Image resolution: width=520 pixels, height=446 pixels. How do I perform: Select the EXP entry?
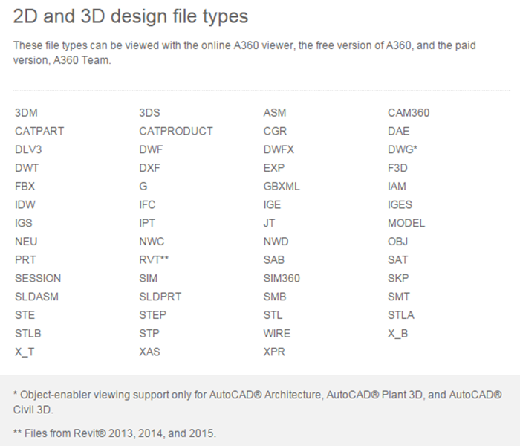274,168
